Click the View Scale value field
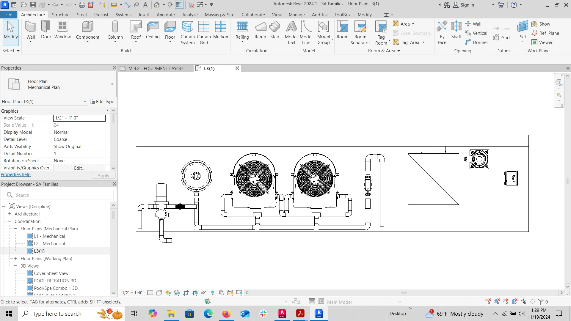 (79, 118)
